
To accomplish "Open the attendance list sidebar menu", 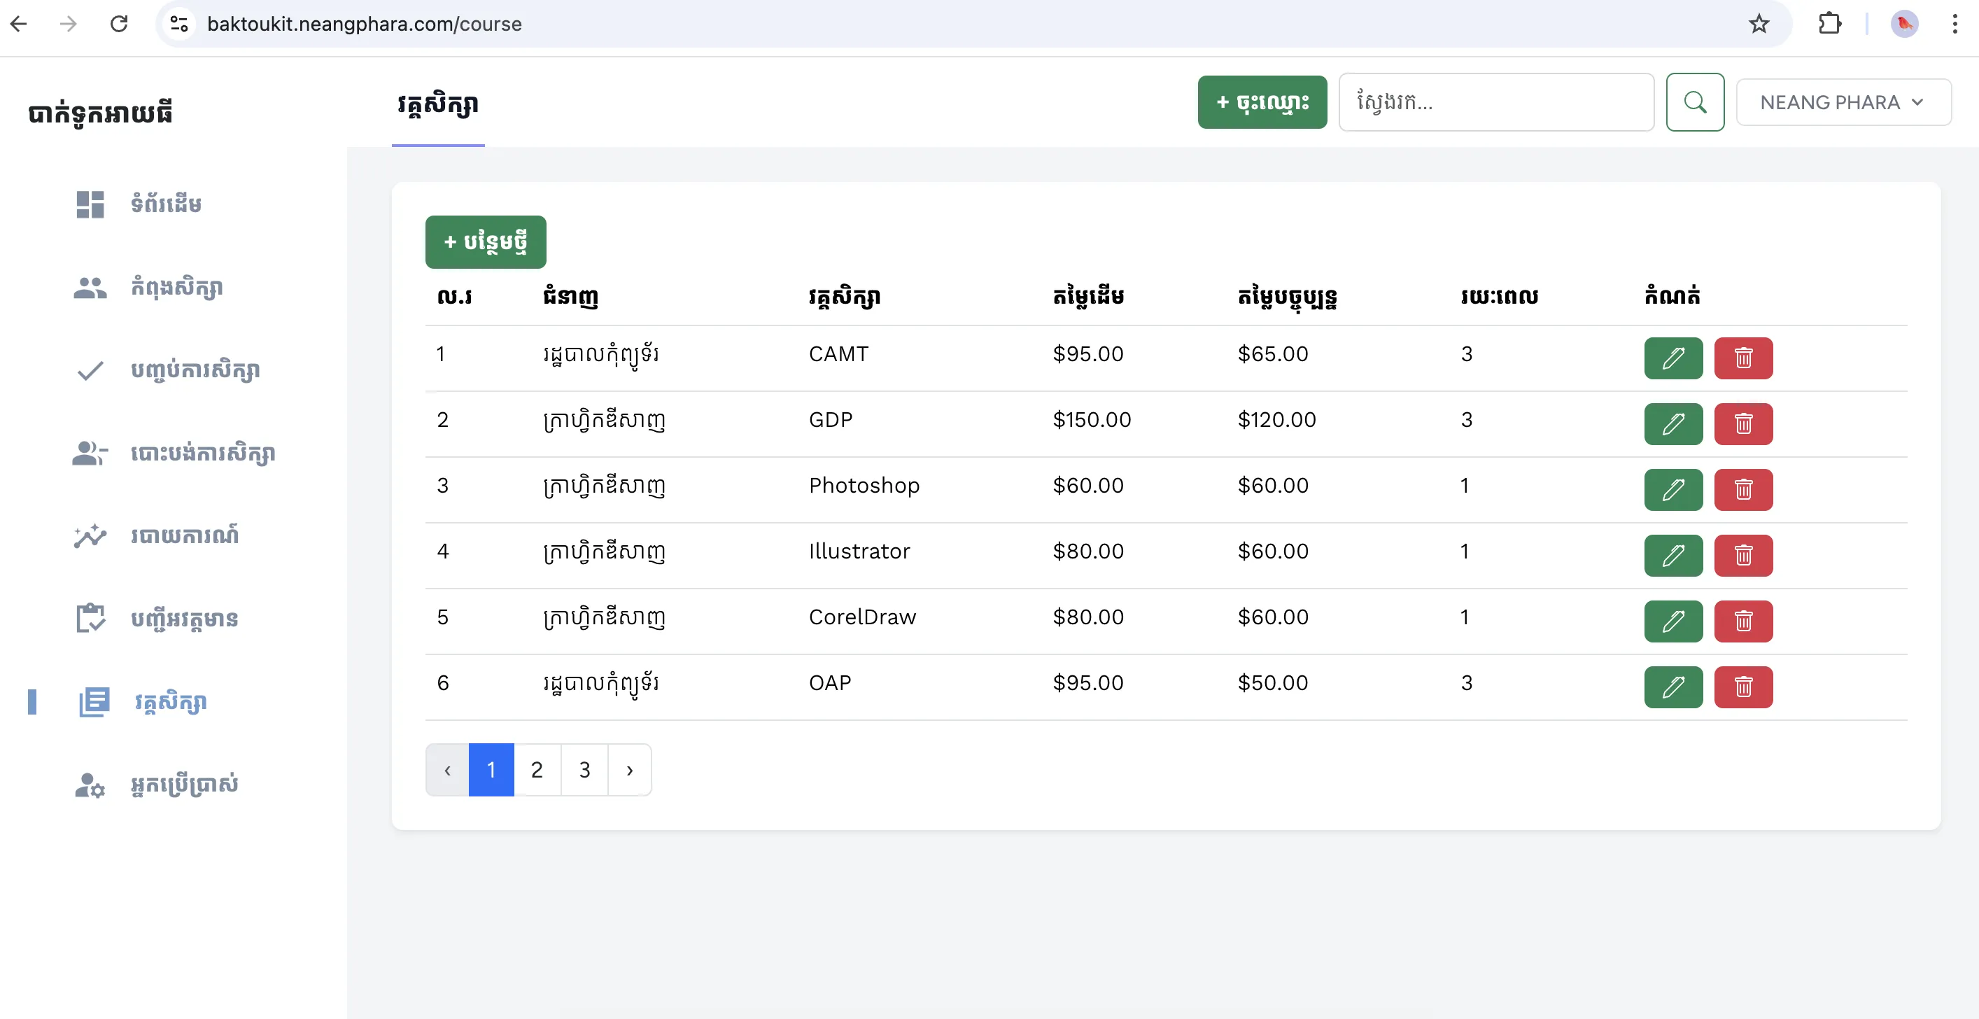I will click(183, 619).
